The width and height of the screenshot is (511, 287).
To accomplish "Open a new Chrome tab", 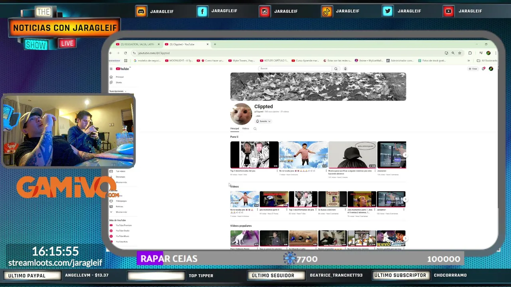I will [x=215, y=44].
